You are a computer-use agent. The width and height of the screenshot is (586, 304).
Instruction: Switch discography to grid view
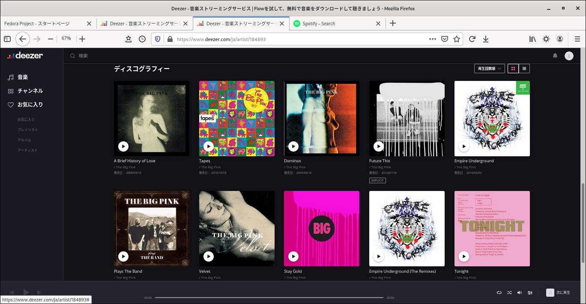[x=513, y=69]
